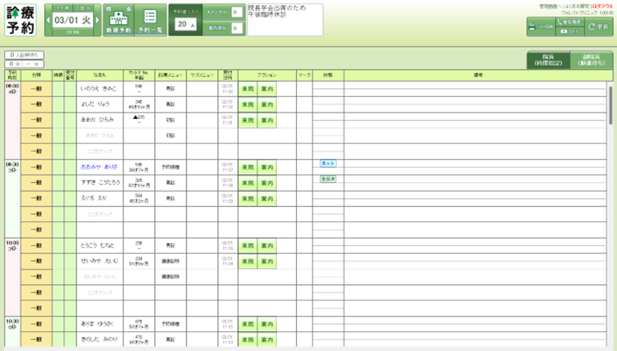Open 予約一覧 list icon
617x351 pixels.
(x=151, y=17)
